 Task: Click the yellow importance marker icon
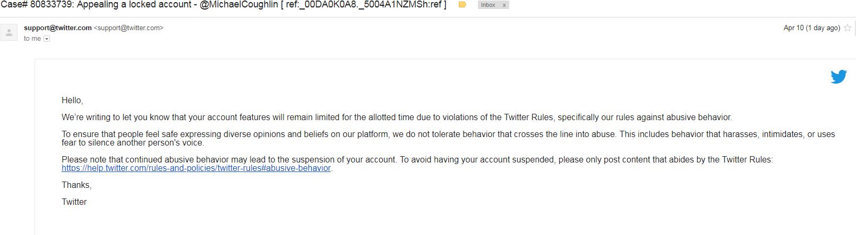[x=462, y=5]
